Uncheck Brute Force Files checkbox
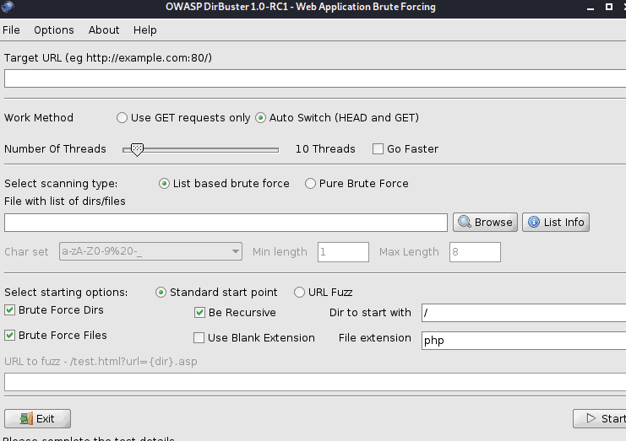 (10, 336)
